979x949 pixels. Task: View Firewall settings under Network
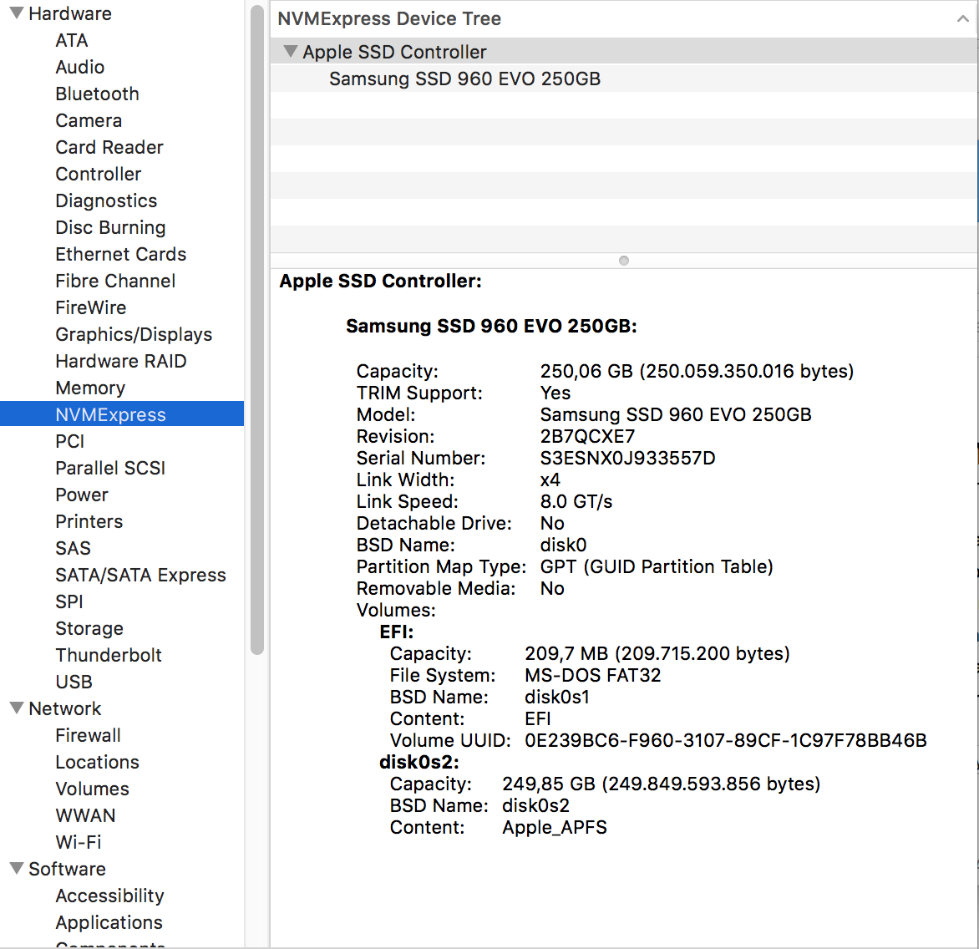(88, 735)
